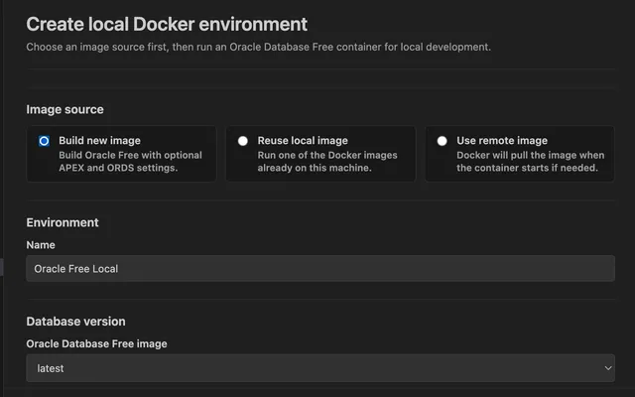635x397 pixels.
Task: Click the Database version section heading
Action: (75, 322)
